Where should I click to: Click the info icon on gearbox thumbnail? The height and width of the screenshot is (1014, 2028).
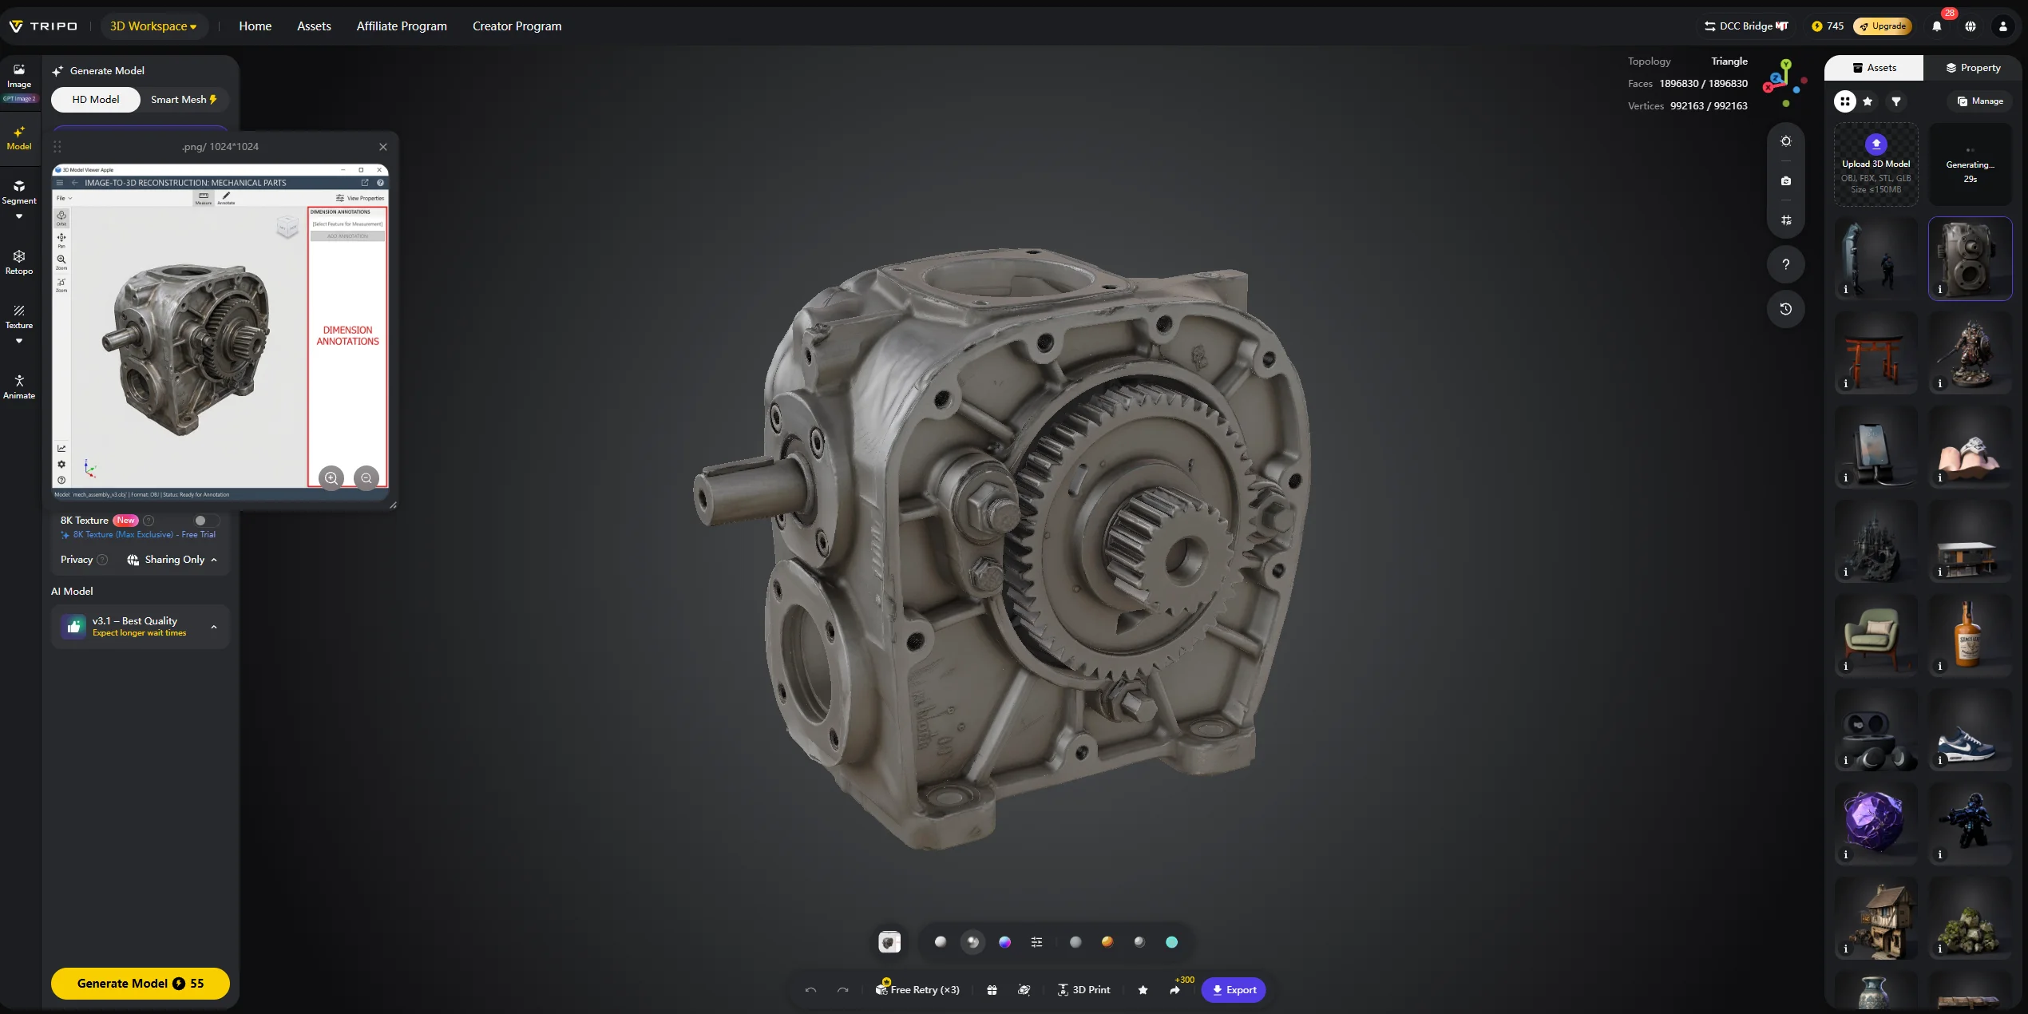[1940, 289]
